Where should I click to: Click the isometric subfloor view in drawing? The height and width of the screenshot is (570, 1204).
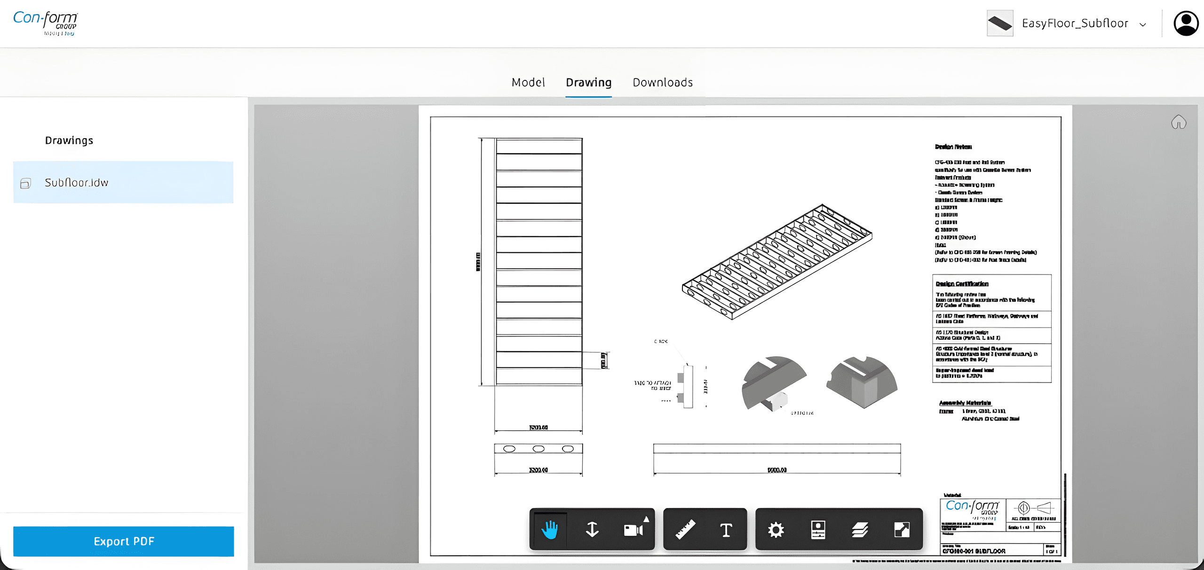tap(777, 262)
